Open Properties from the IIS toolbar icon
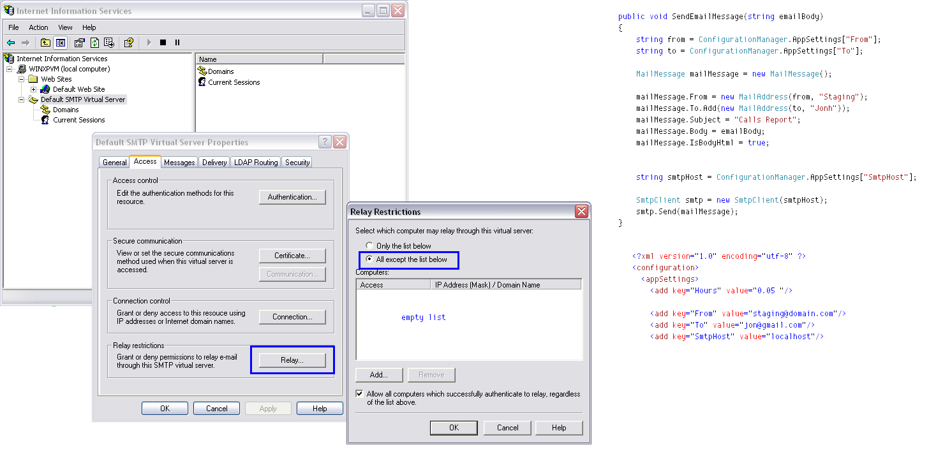 point(79,43)
